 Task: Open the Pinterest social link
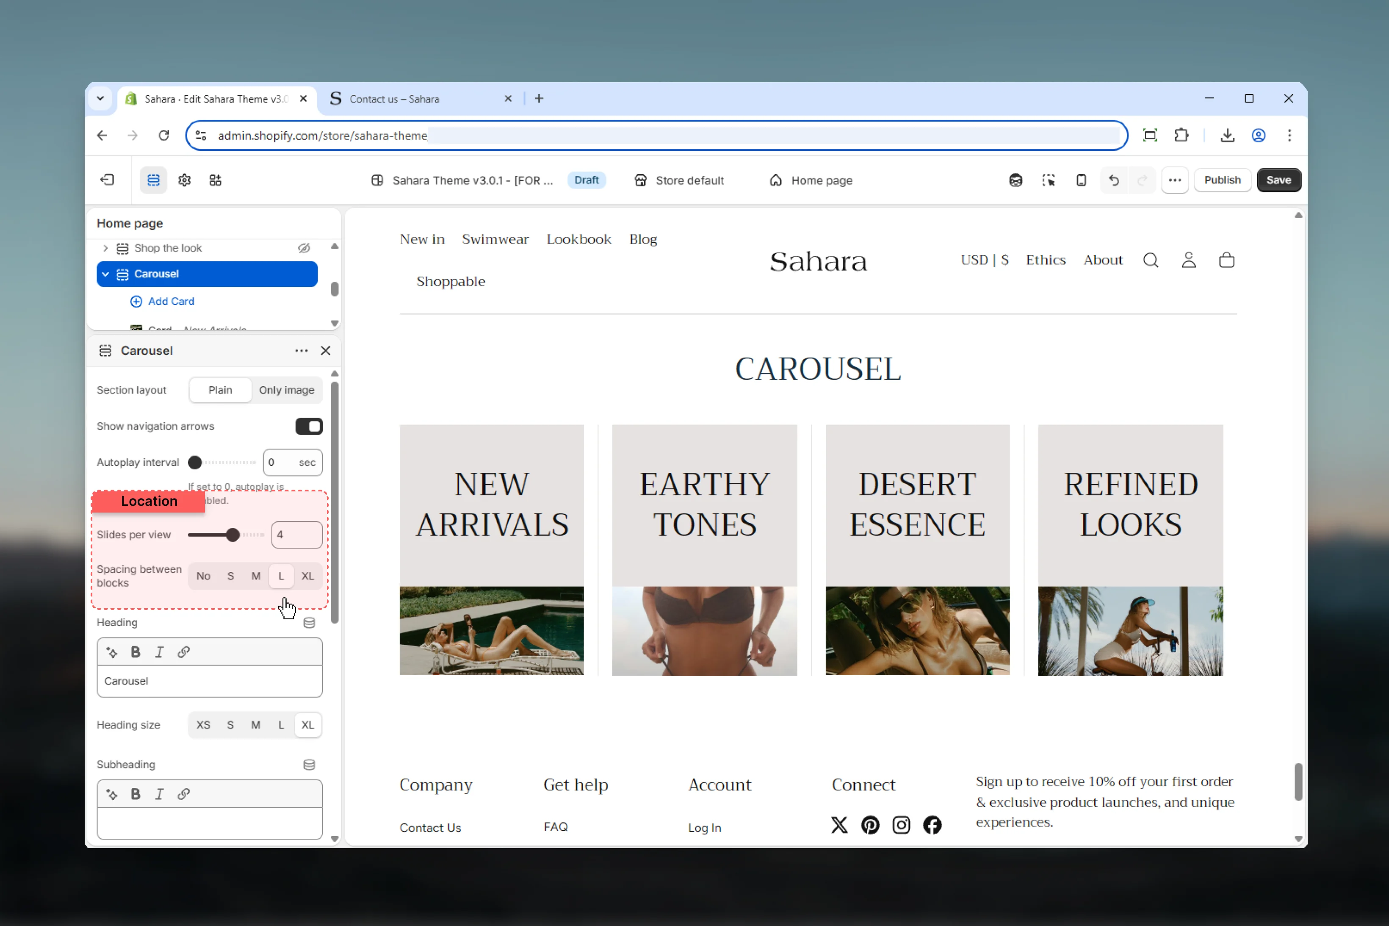[x=870, y=825]
